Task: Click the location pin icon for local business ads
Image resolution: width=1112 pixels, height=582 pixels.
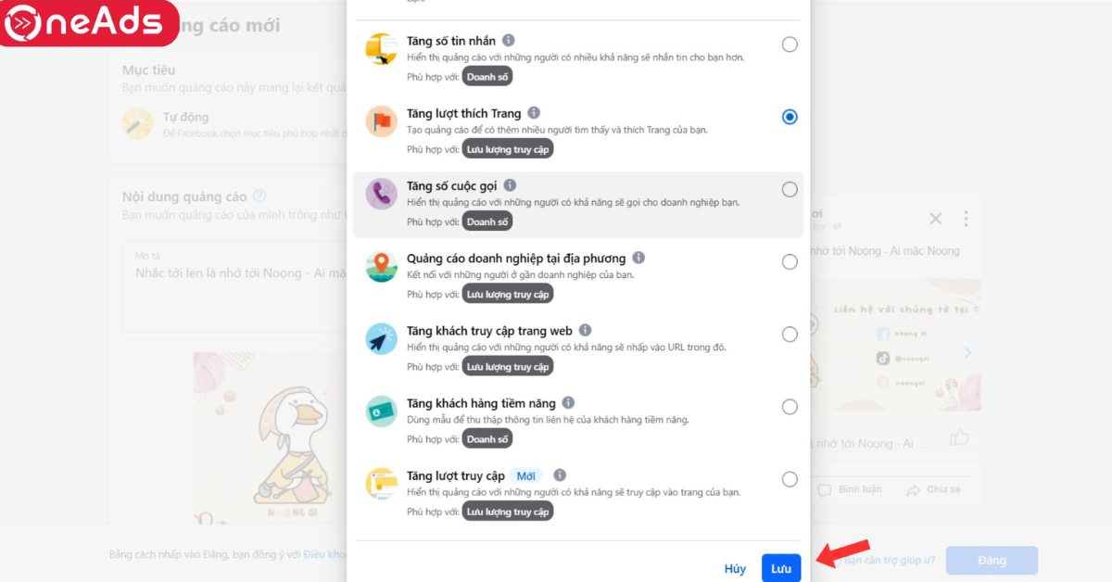Action: (381, 266)
